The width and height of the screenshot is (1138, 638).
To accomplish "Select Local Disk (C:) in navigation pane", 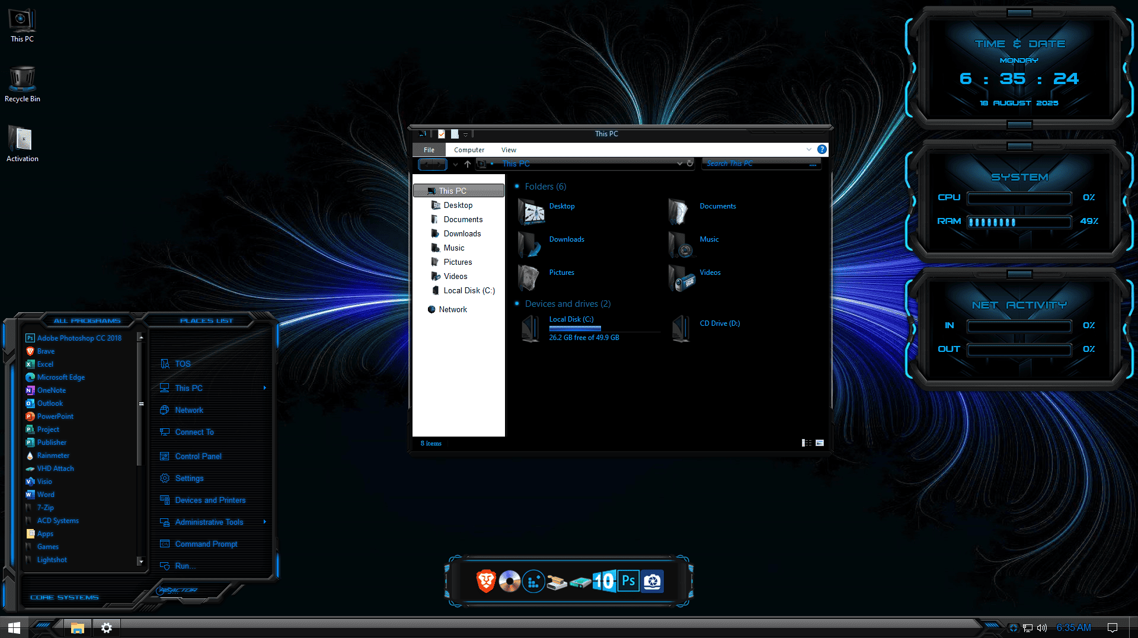I will click(x=469, y=290).
